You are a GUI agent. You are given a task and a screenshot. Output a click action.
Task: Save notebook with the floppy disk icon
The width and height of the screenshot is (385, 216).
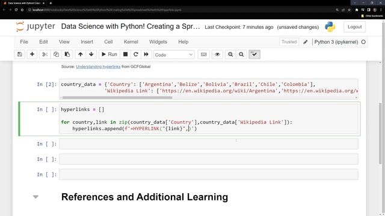[20, 55]
